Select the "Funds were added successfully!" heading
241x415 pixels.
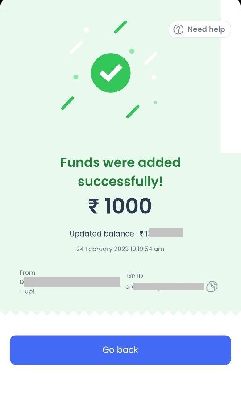pyautogui.click(x=120, y=172)
